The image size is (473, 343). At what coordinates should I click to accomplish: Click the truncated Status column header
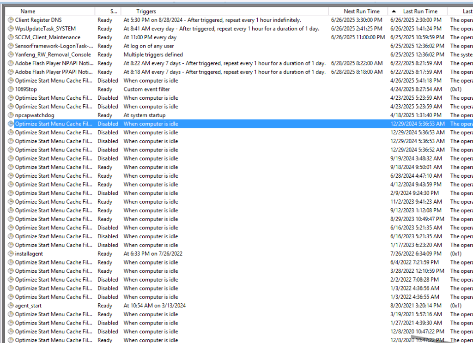click(114, 11)
